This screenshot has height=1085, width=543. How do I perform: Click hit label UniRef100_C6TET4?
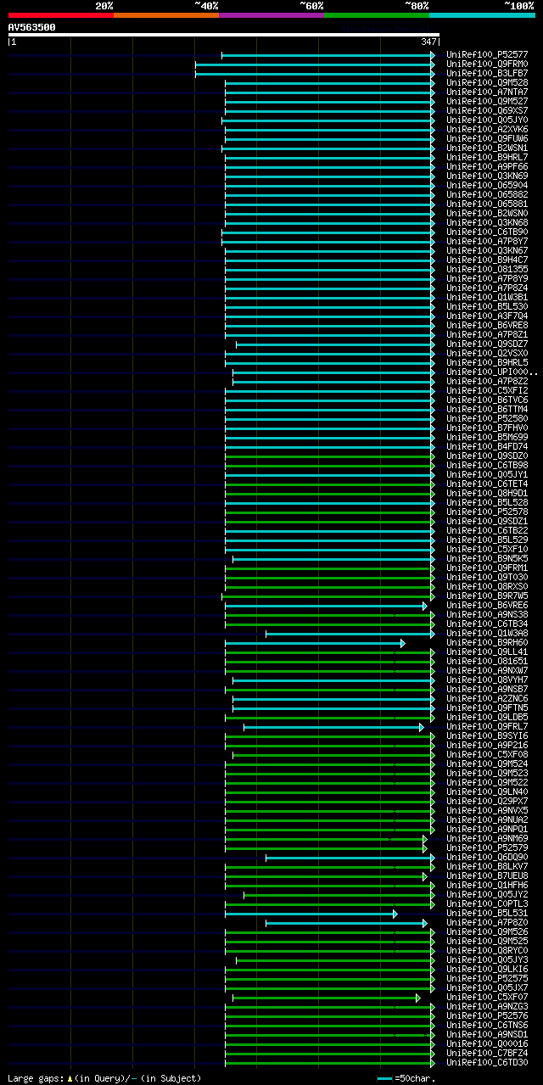[488, 484]
